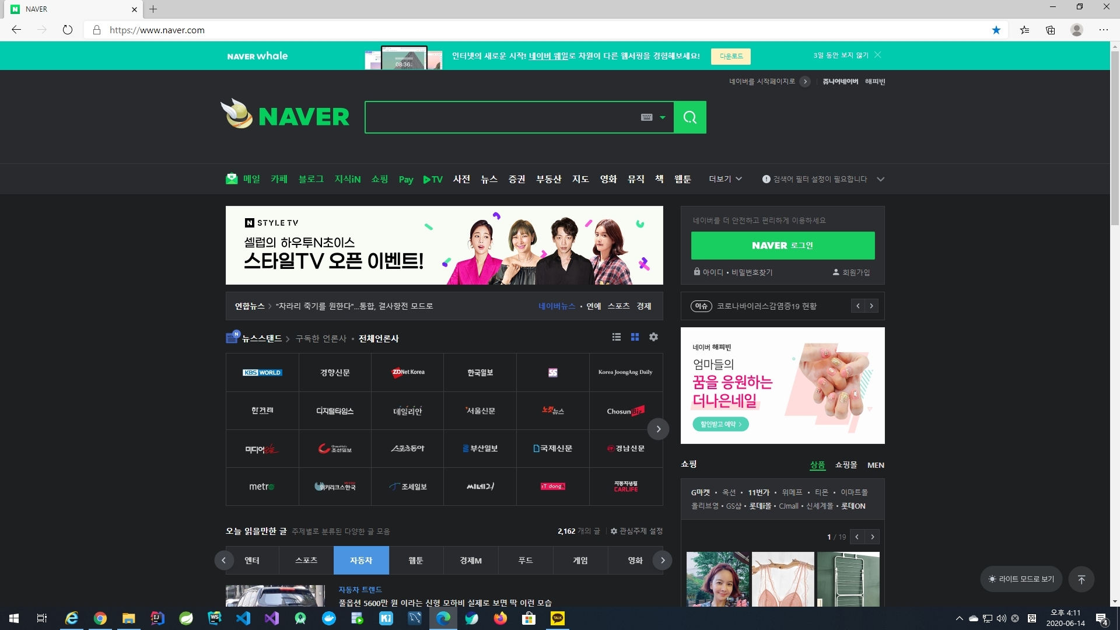Click inside the Naver search input field
Viewport: 1120px width, 630px height.
[502, 117]
